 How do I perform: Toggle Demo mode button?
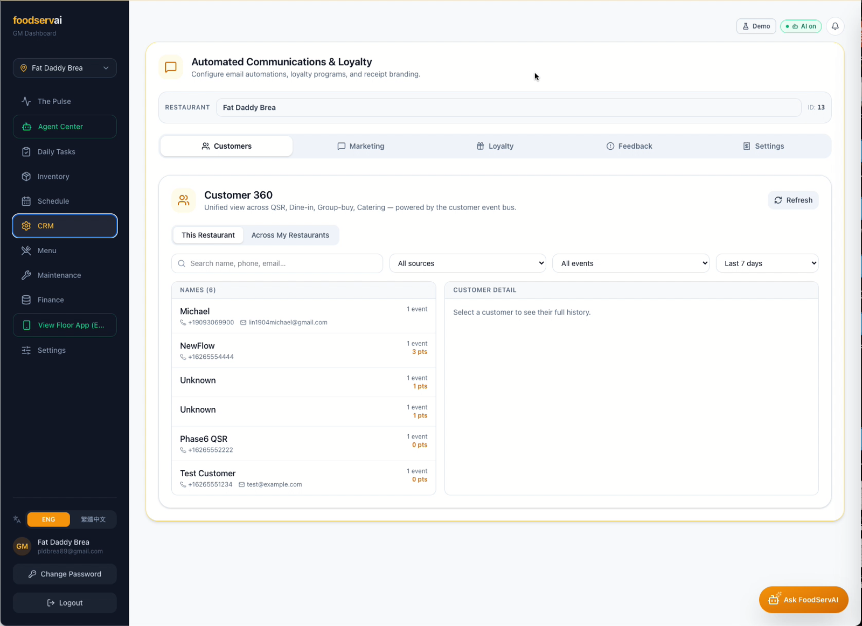(x=756, y=26)
